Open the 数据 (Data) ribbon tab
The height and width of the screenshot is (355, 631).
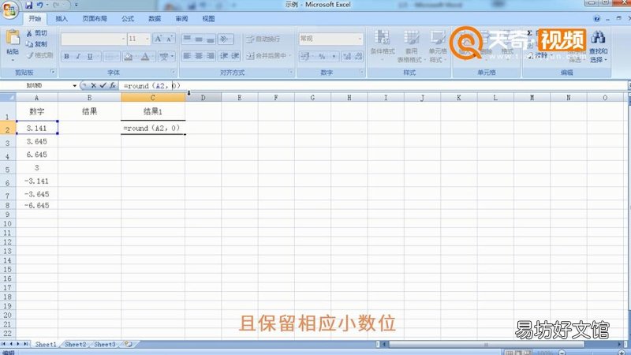(x=155, y=18)
